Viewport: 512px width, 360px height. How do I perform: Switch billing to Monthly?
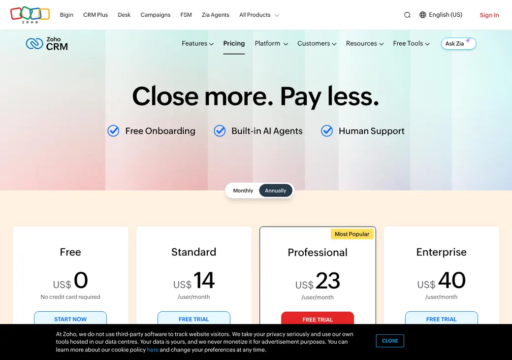coord(243,191)
